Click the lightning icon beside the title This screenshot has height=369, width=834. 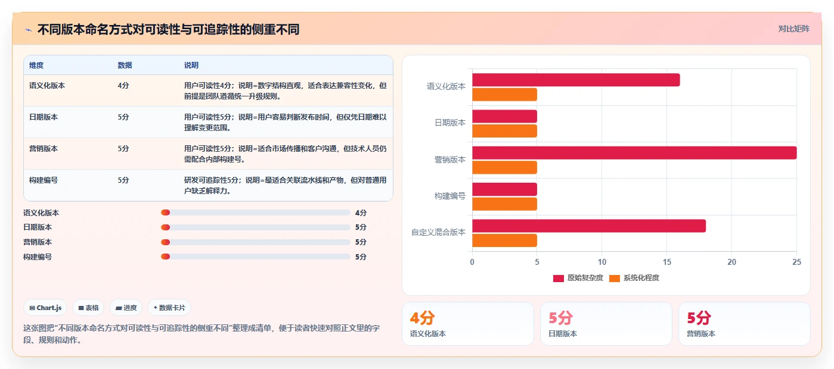click(x=28, y=30)
